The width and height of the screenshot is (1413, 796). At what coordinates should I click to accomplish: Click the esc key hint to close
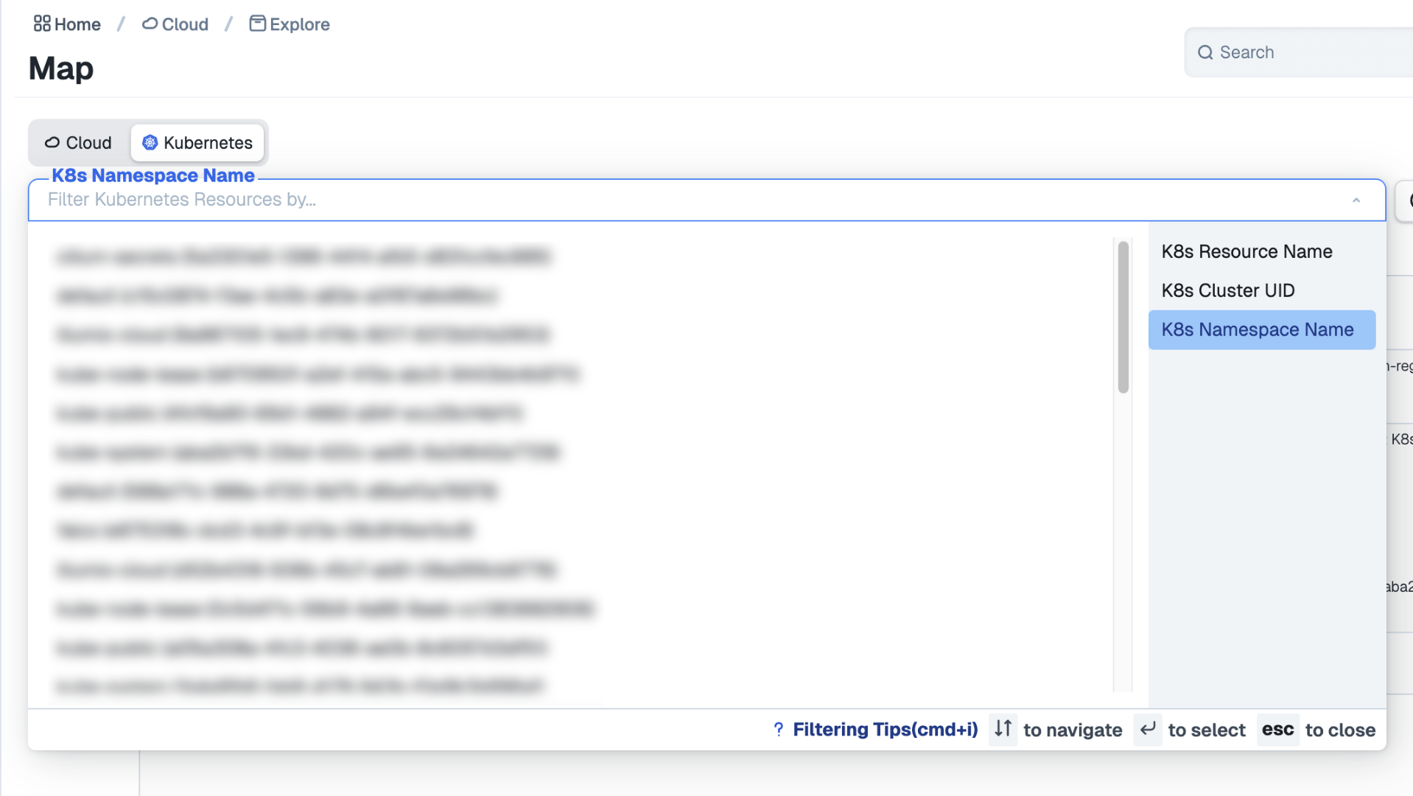[x=1277, y=730]
